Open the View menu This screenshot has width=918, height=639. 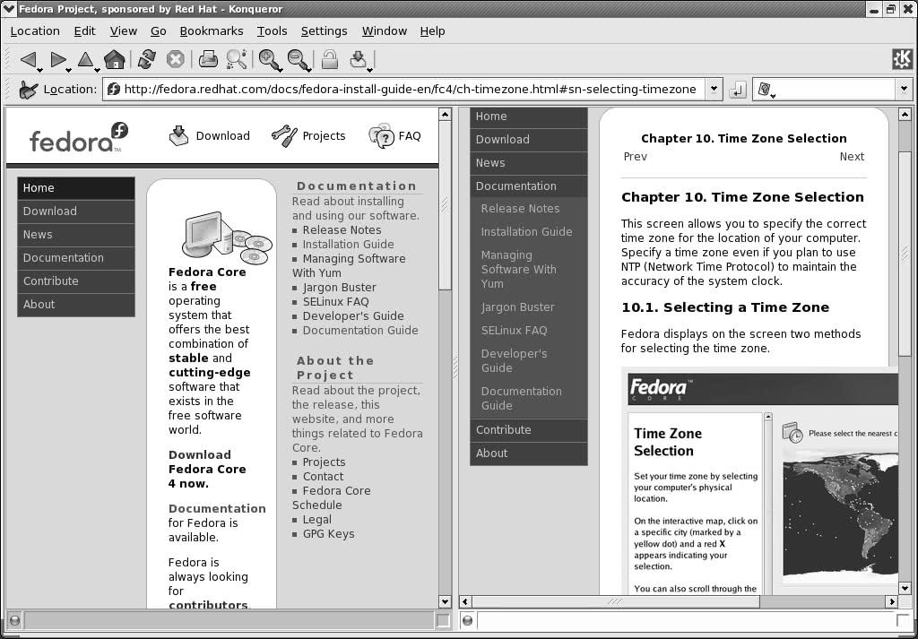click(x=123, y=31)
